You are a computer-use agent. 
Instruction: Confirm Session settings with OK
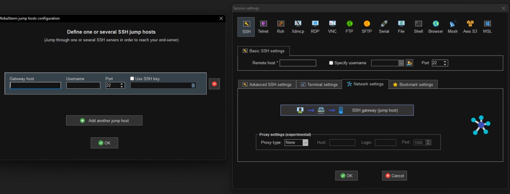point(346,176)
